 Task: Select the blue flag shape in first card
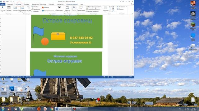coord(39,31)
